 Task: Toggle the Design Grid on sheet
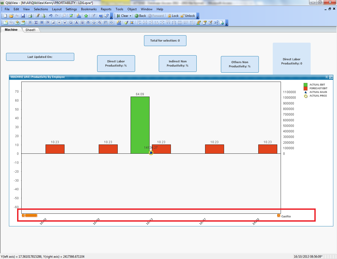(x=132, y=23)
